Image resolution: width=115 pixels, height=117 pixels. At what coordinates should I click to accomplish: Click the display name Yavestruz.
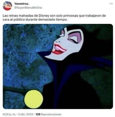pyautogui.click(x=22, y=4)
